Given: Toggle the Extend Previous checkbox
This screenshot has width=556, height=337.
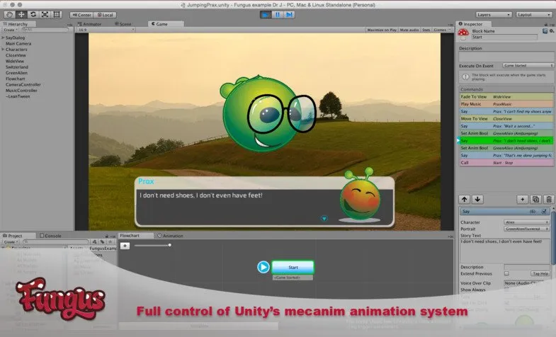Looking at the screenshot, I should (506, 273).
